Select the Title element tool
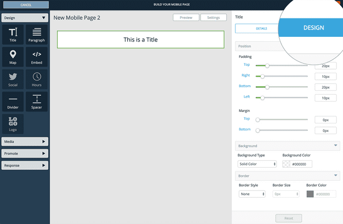Screen dimensions: 343x224 point(13,35)
